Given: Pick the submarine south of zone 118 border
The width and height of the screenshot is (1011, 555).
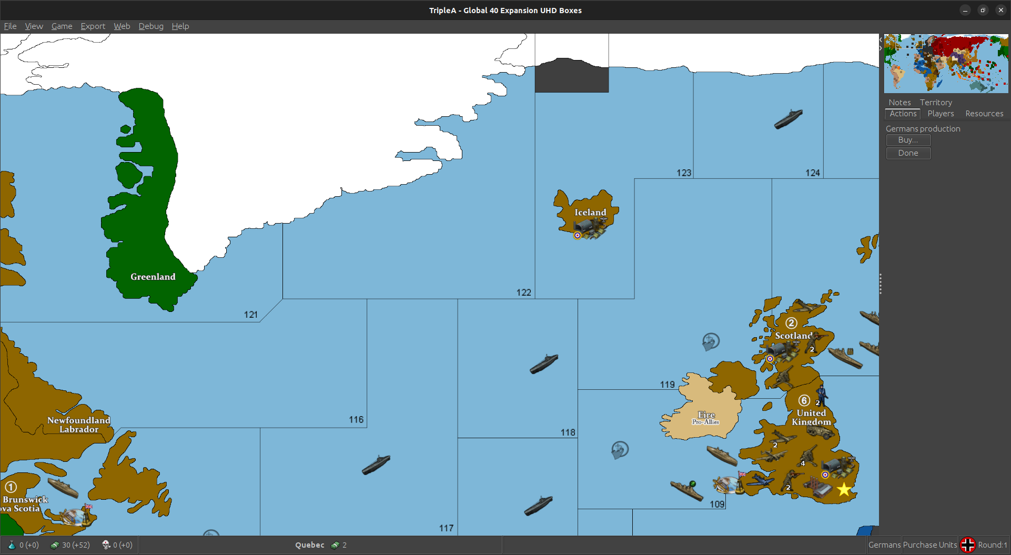Looking at the screenshot, I should pos(538,506).
